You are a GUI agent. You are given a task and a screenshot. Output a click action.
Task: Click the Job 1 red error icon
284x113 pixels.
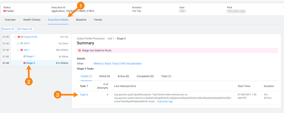tap(21, 50)
